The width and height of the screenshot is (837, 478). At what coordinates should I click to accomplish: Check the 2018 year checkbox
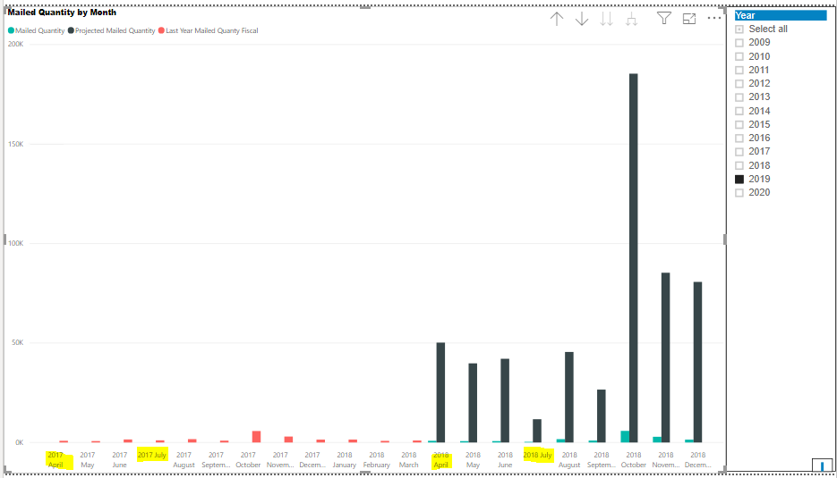[x=739, y=165]
